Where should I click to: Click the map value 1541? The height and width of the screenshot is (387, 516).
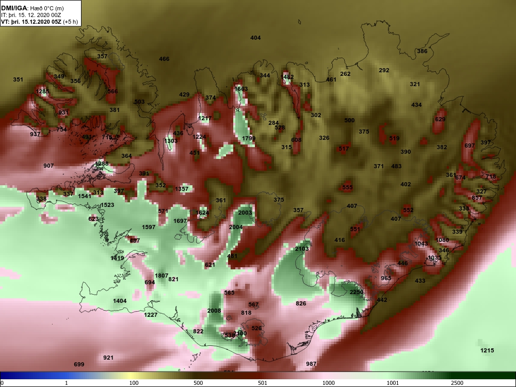click(x=85, y=196)
